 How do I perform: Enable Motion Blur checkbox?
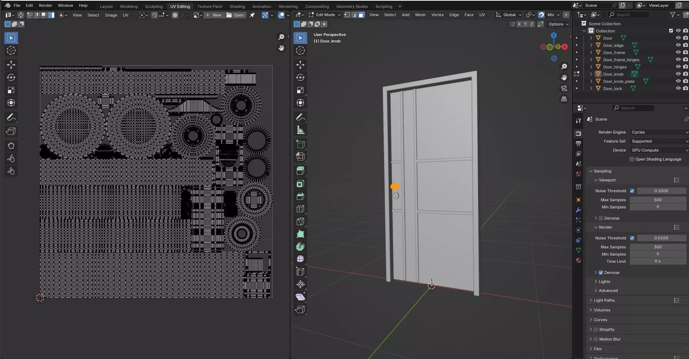(596, 339)
